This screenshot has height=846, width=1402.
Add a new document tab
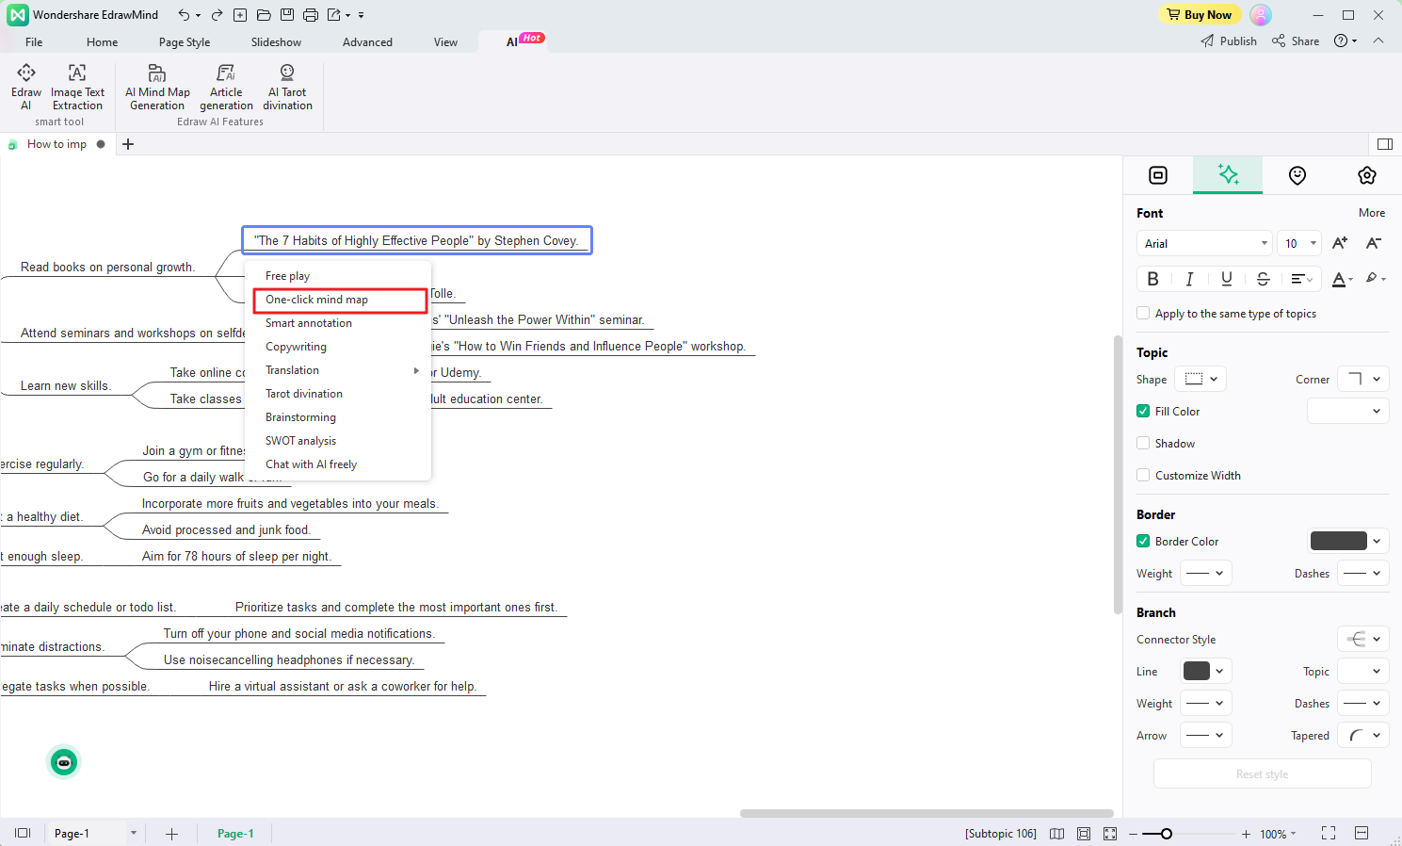tap(128, 144)
